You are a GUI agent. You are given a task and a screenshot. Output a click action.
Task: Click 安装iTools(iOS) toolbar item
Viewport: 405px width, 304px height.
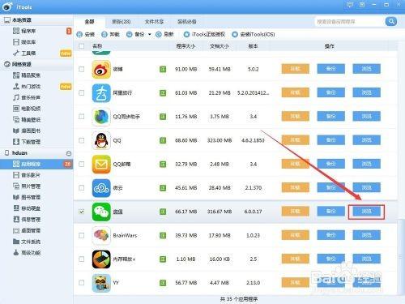coord(254,34)
